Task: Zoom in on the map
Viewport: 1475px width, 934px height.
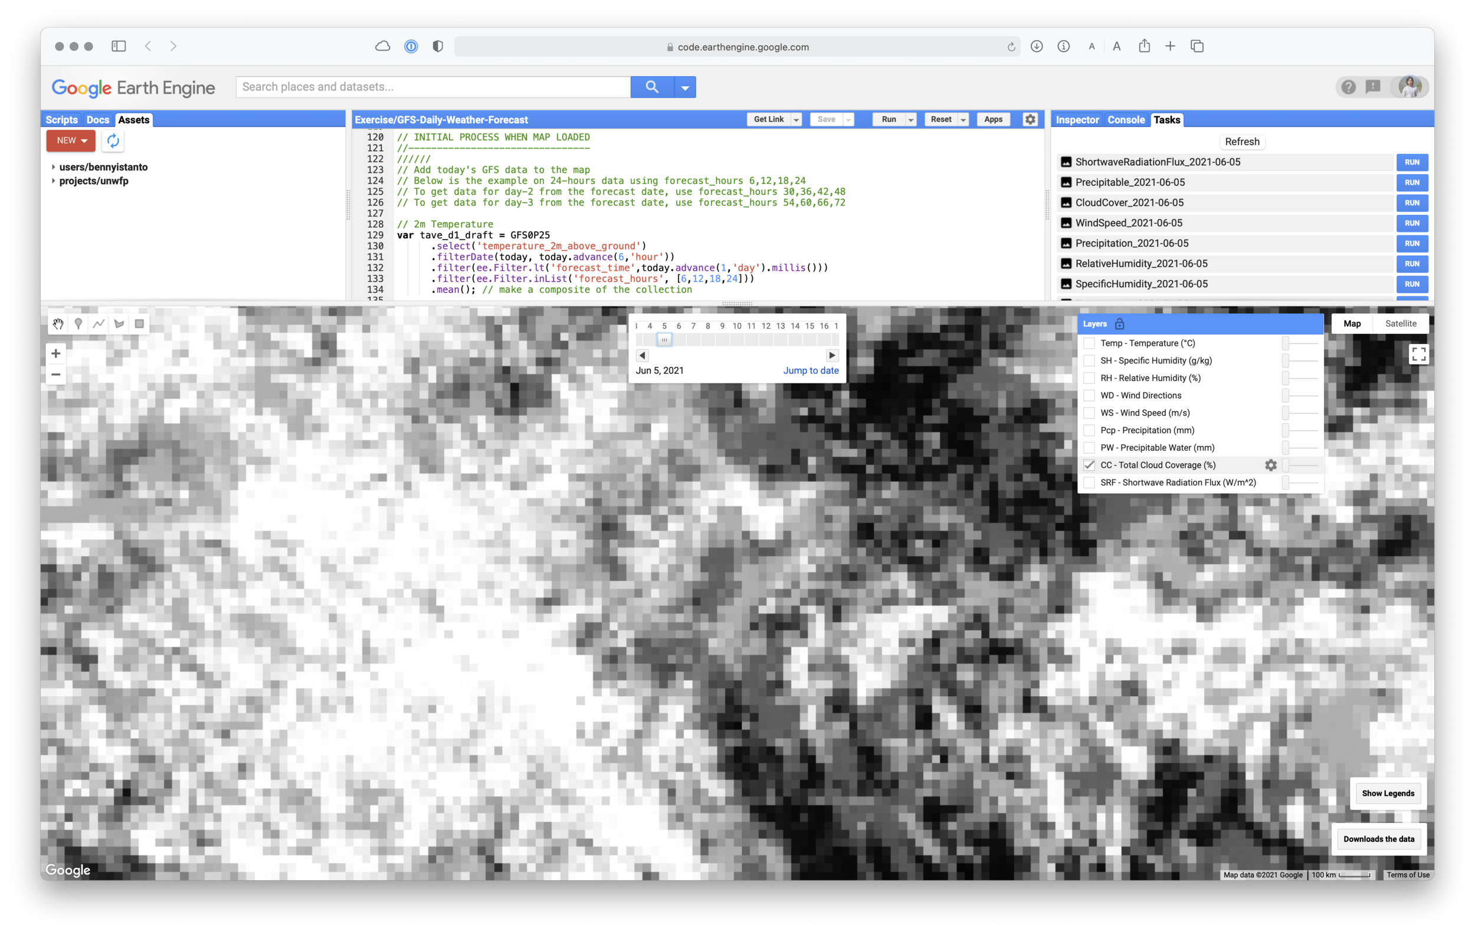Action: coord(55,353)
